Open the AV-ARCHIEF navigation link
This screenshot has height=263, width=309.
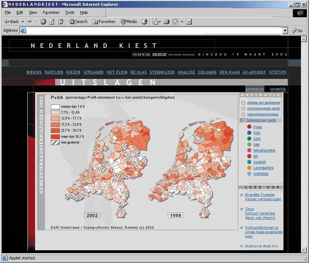255,72
